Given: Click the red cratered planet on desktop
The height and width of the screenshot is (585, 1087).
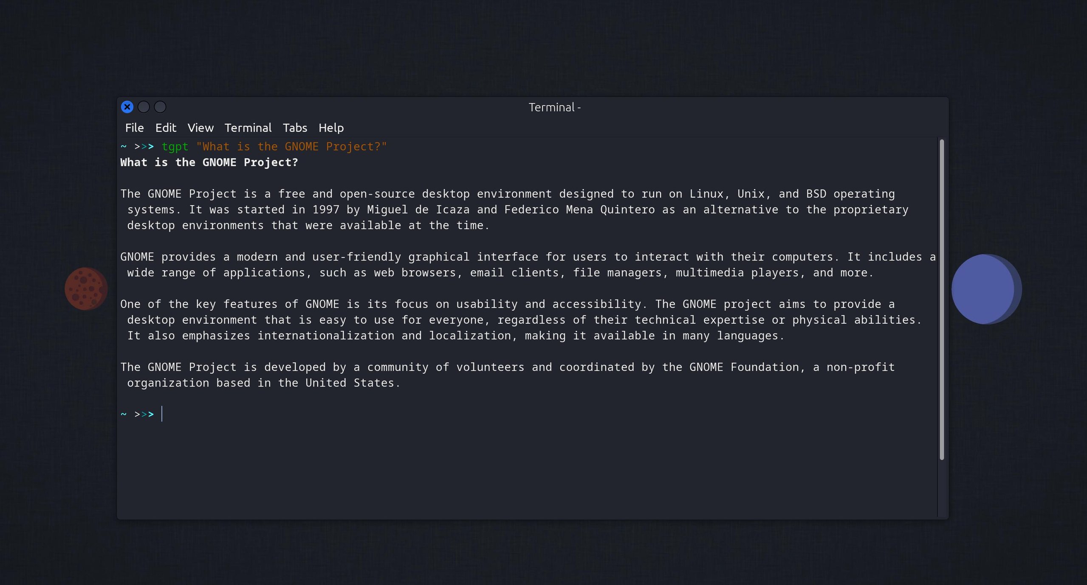Looking at the screenshot, I should (x=86, y=288).
